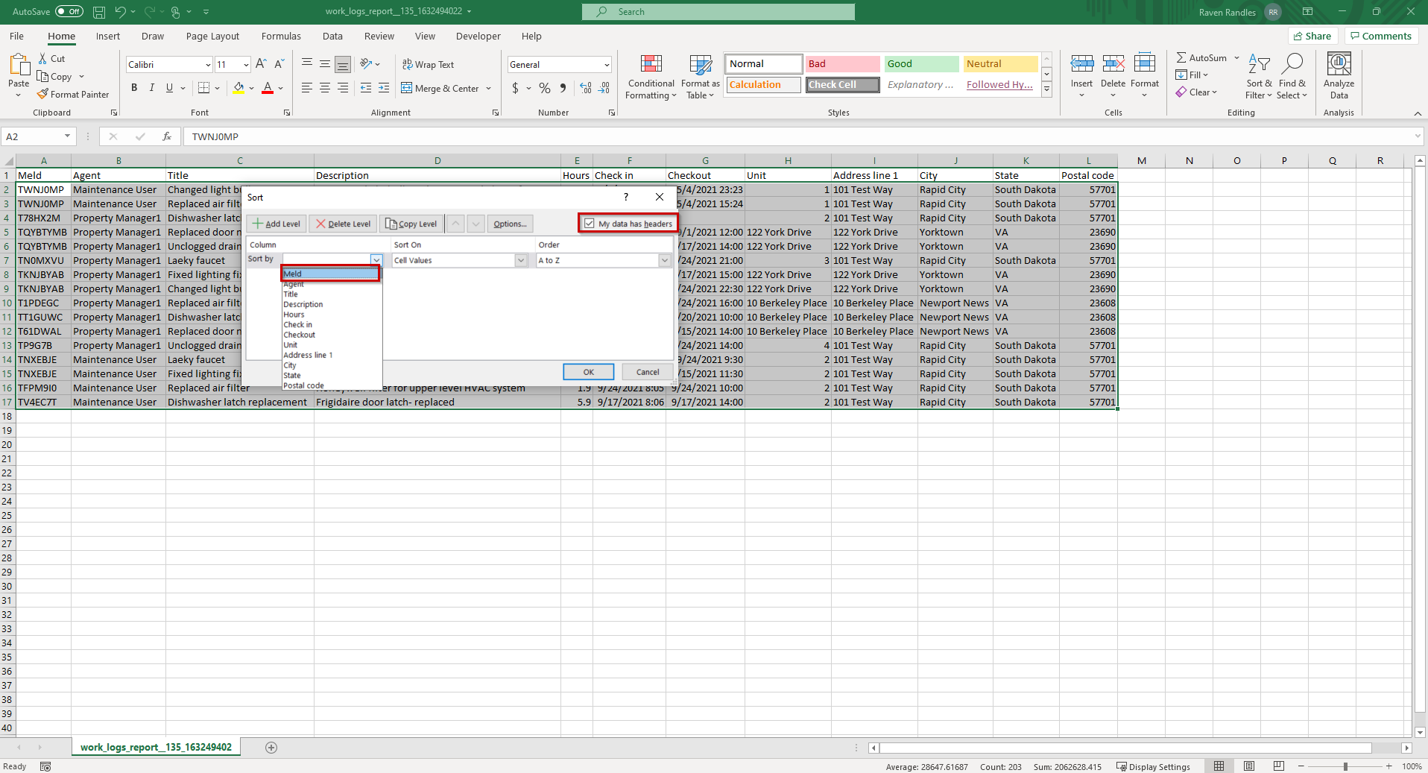
Task: Toggle Wrap Text on selected cells
Action: [428, 65]
